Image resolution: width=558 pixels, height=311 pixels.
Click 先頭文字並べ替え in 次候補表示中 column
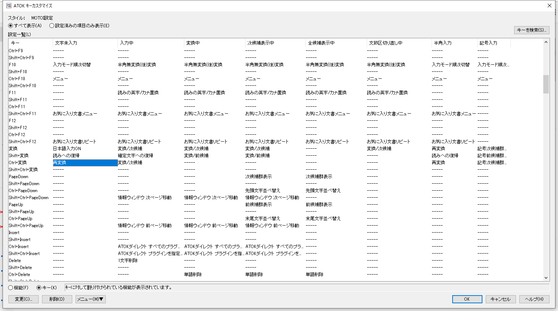pos(263,191)
